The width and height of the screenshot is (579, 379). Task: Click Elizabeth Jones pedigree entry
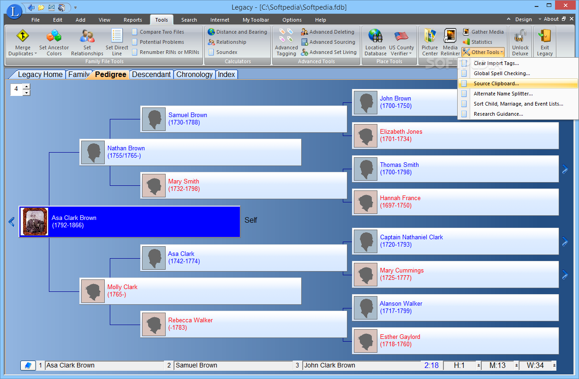pyautogui.click(x=455, y=136)
